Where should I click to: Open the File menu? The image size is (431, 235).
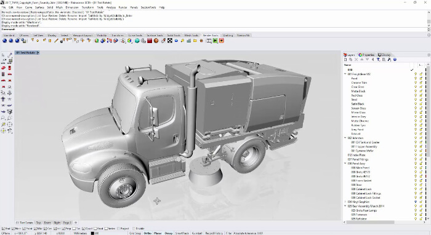pyautogui.click(x=4, y=7)
